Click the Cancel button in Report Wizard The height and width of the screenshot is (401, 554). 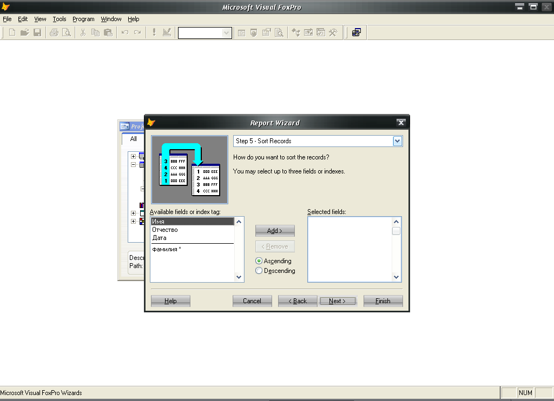click(x=252, y=301)
